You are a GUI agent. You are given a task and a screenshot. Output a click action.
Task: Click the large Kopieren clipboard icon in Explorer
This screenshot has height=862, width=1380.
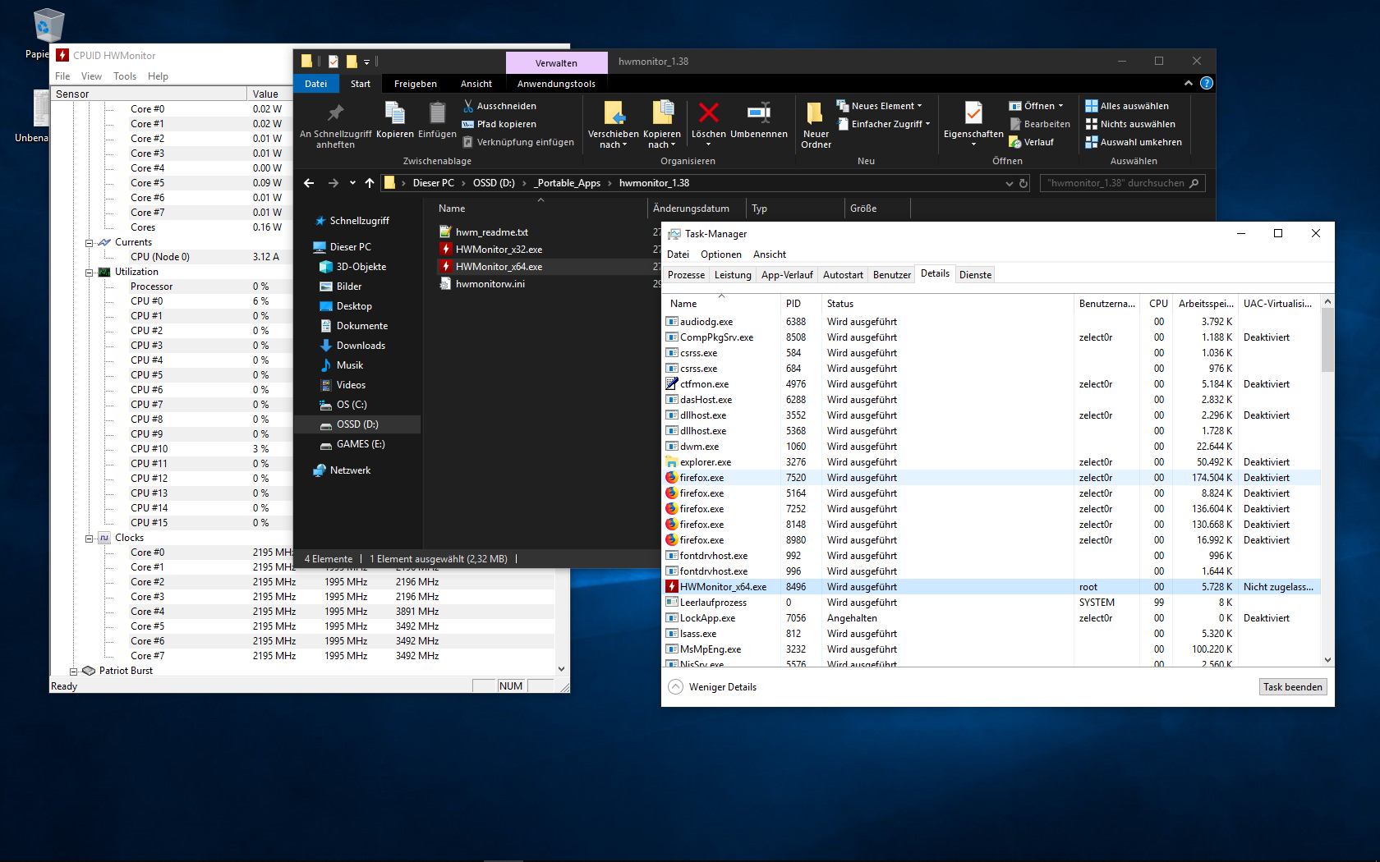(x=395, y=120)
